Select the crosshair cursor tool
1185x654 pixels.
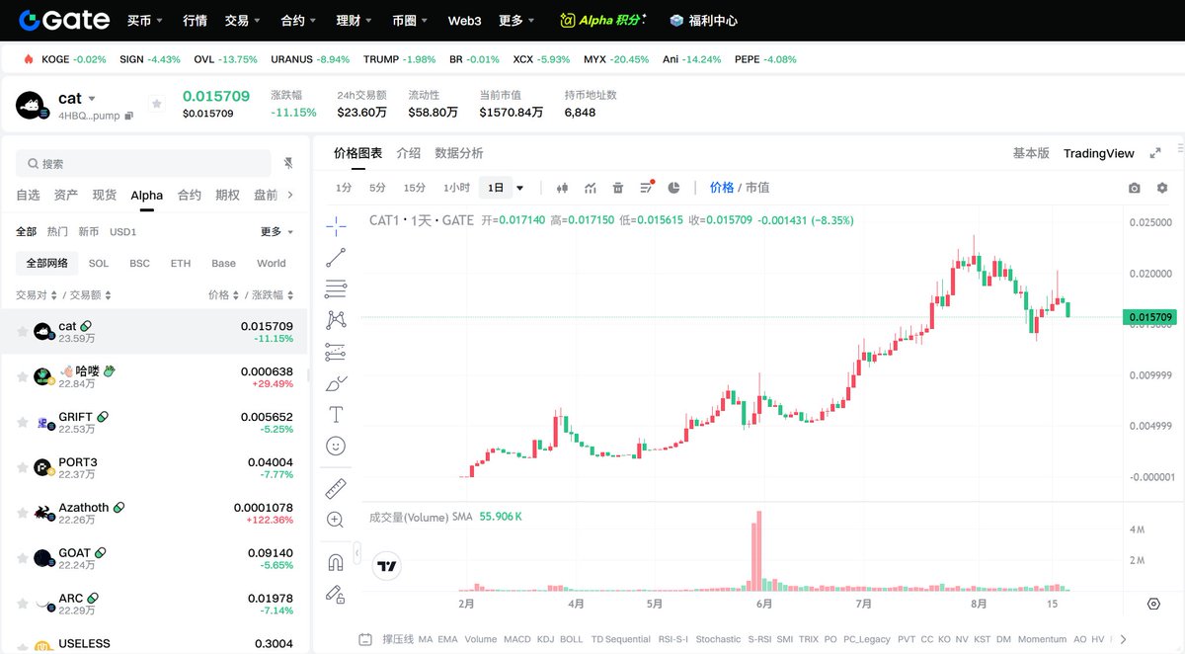(336, 226)
